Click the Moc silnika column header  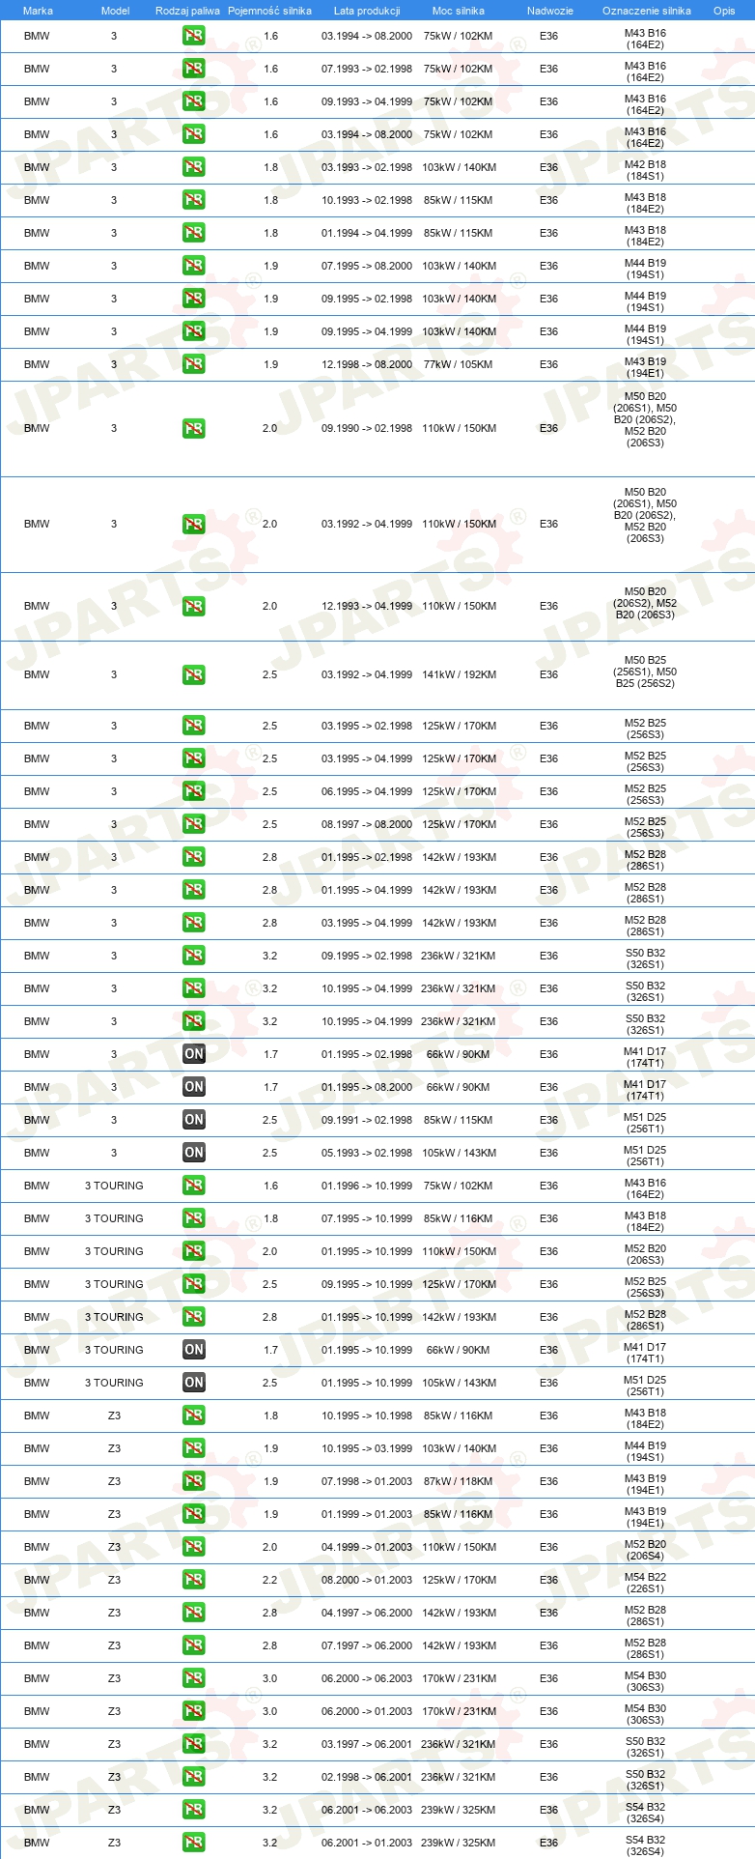[459, 11]
